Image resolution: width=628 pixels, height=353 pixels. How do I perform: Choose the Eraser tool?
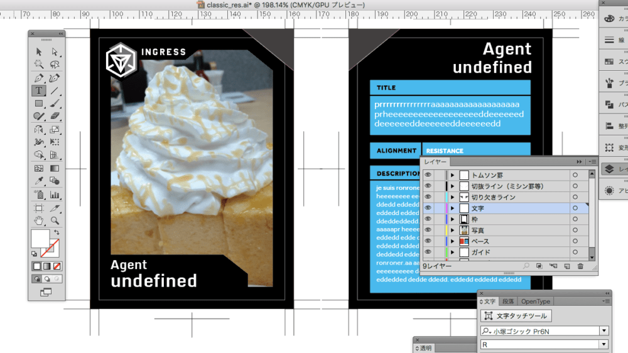coord(55,116)
